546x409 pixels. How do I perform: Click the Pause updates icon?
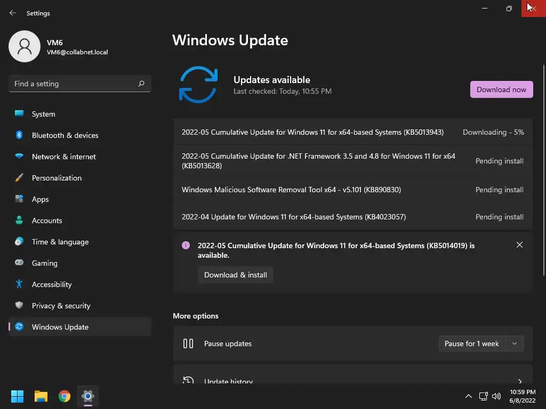[x=188, y=343]
